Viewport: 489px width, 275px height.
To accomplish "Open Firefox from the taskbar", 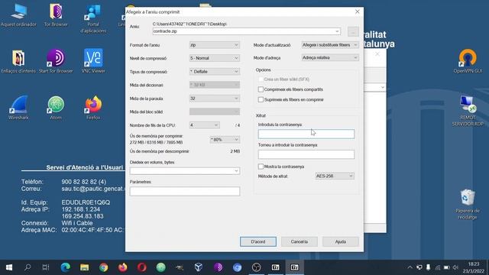I will coord(122,267).
